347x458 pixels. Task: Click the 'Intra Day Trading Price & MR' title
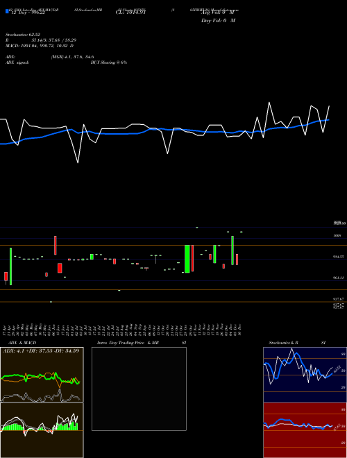pyautogui.click(x=128, y=343)
